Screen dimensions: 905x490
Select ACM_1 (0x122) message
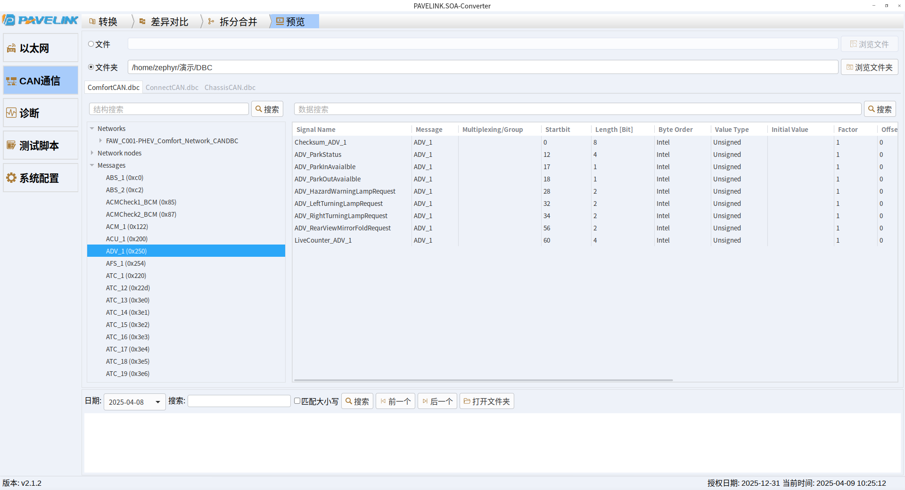tap(186, 227)
